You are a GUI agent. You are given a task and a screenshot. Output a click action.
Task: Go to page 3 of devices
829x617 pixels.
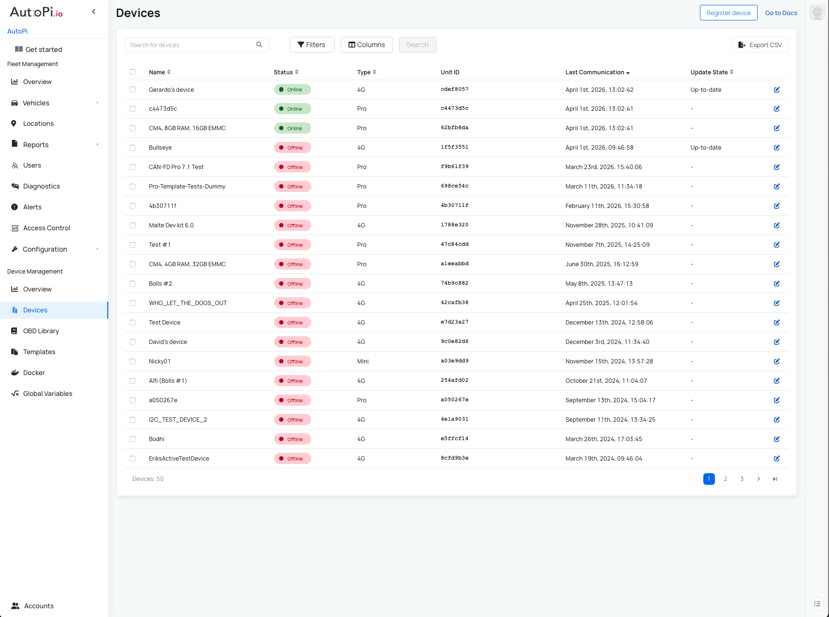[742, 479]
